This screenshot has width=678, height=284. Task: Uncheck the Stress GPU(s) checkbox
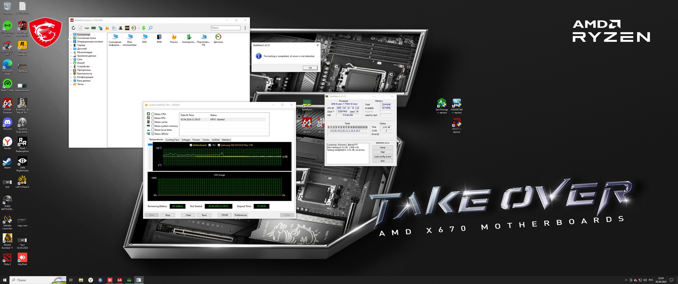coord(153,134)
